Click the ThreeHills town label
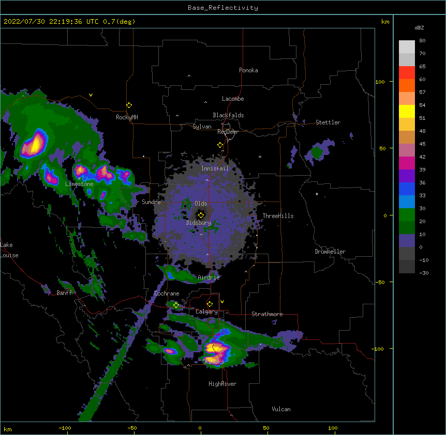The width and height of the screenshot is (446, 435). coord(278,216)
